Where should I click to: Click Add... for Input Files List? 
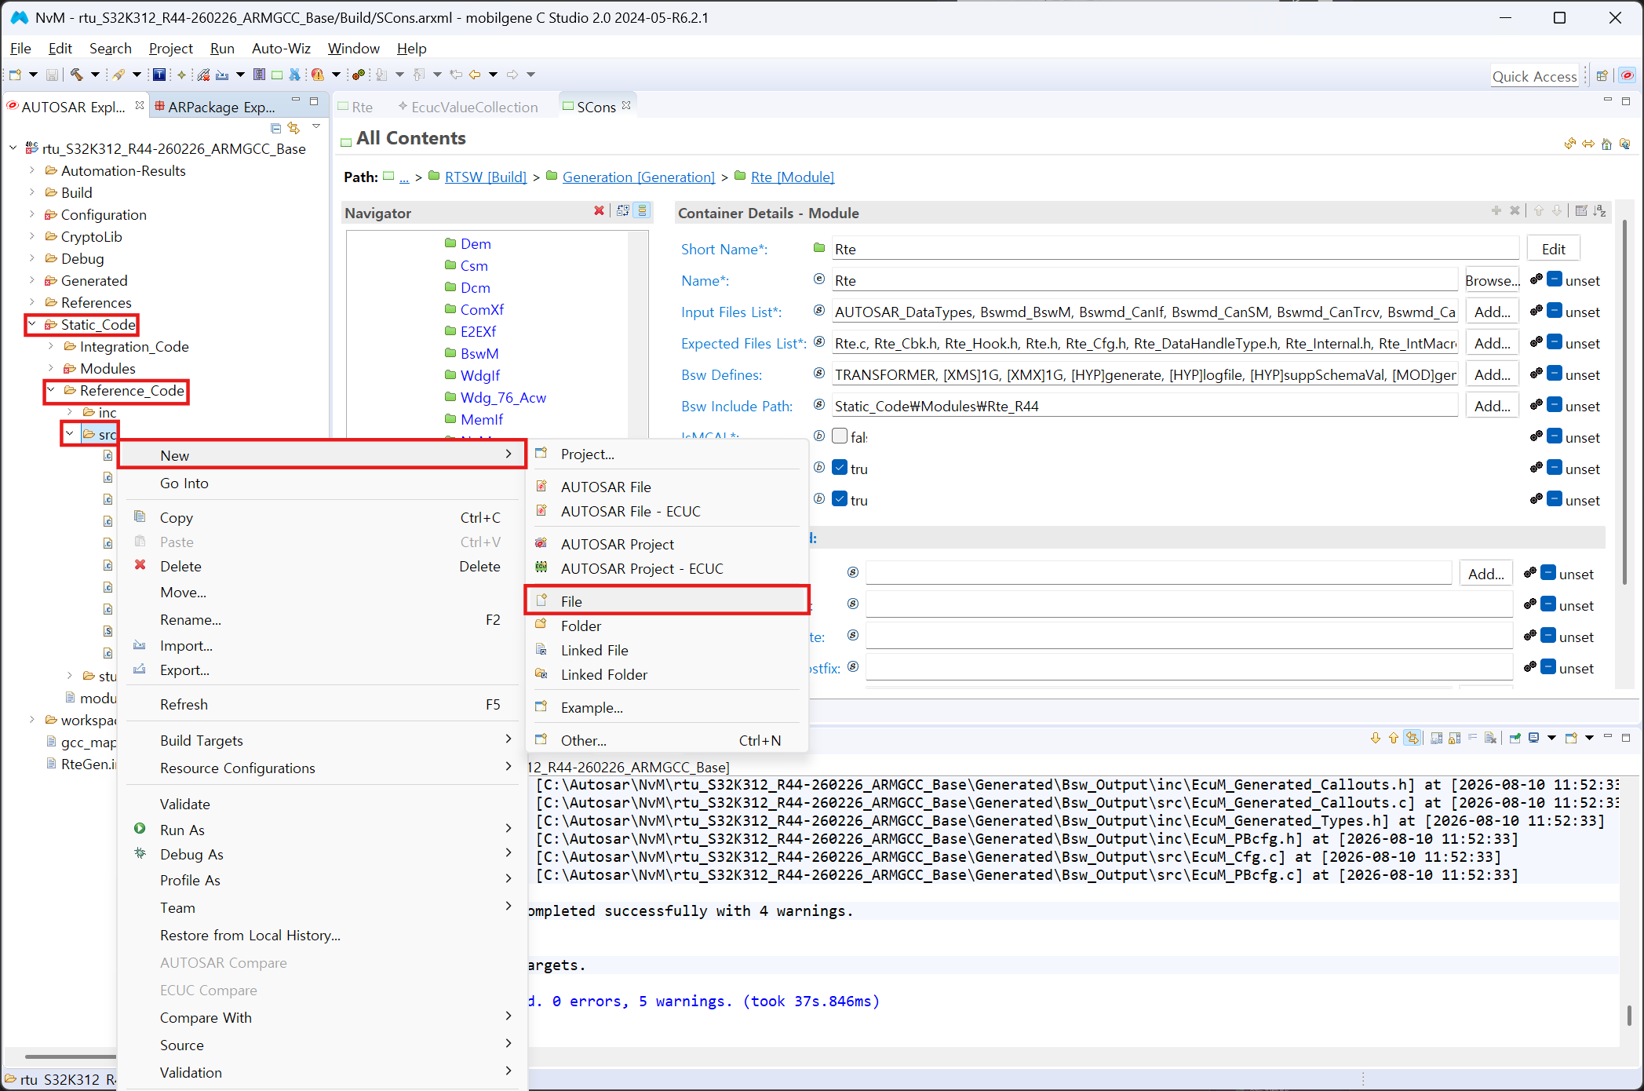click(1492, 312)
